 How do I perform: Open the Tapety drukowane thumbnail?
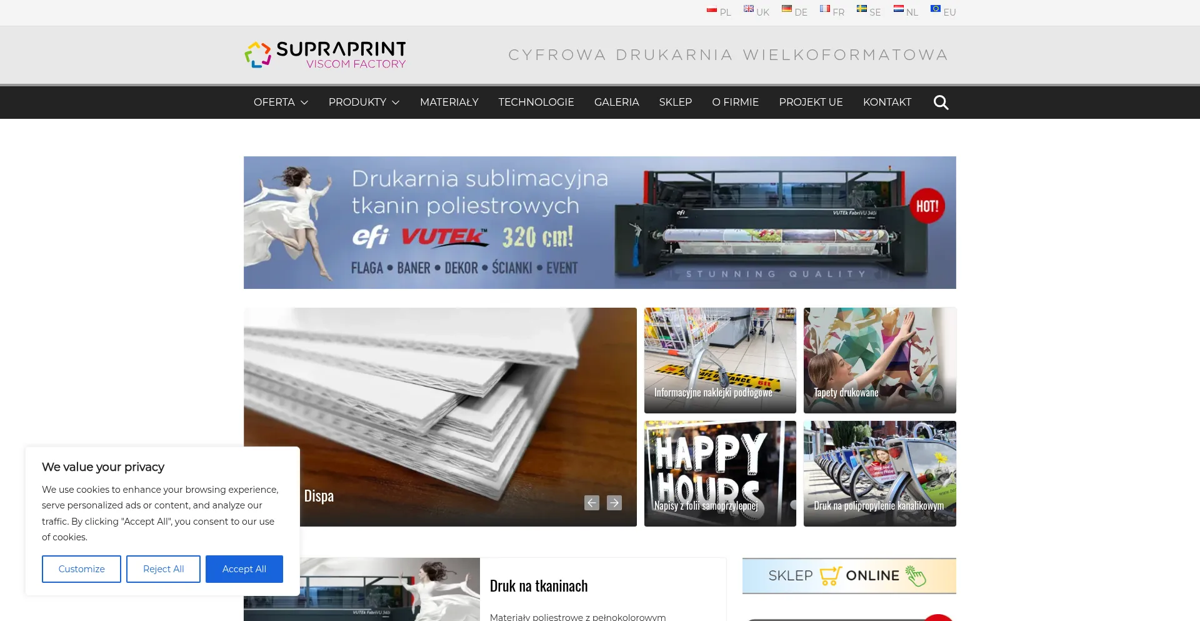pos(880,360)
